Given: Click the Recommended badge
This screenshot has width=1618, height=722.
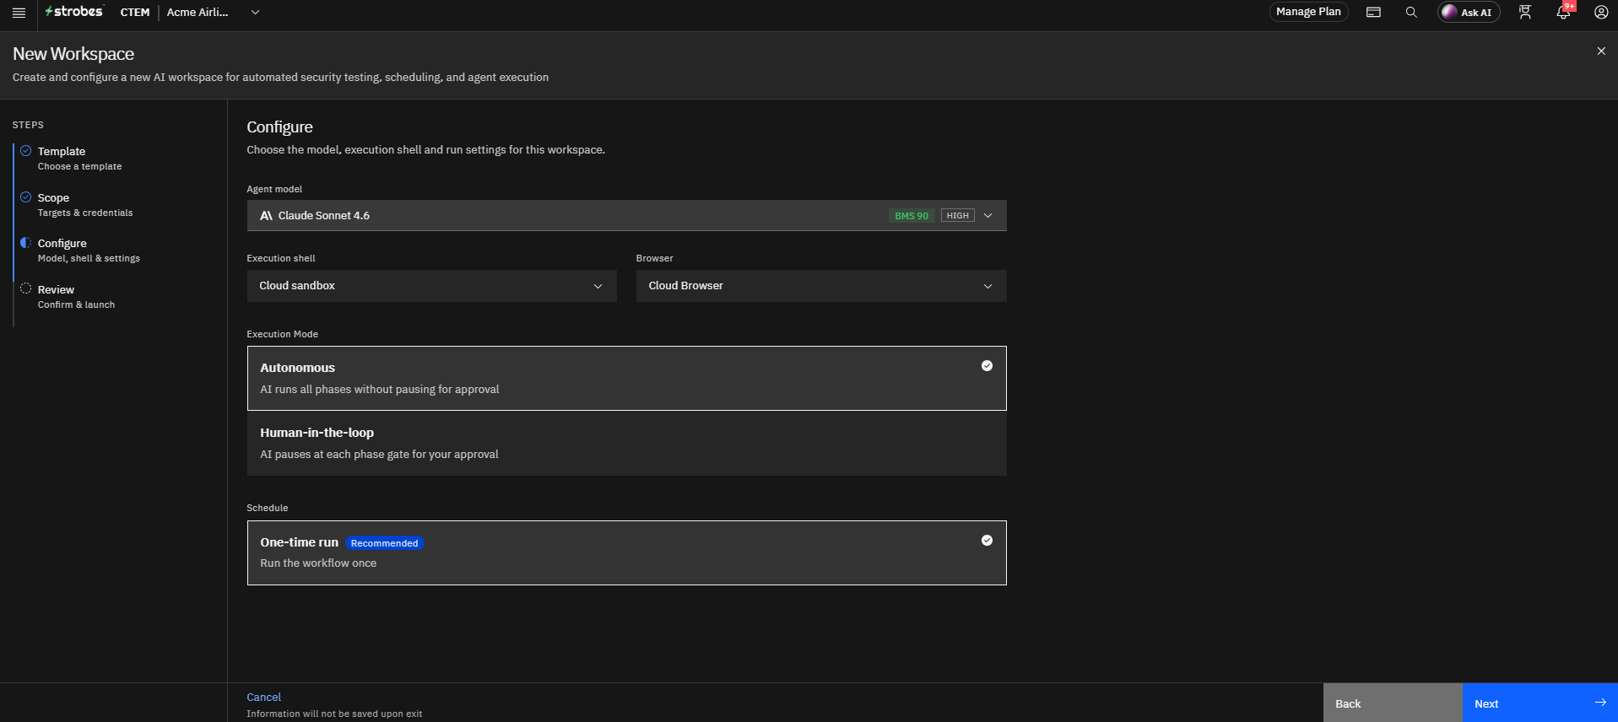Looking at the screenshot, I should click(x=384, y=543).
